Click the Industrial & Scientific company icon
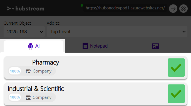This screenshot has height=106, width=191. tap(28, 97)
